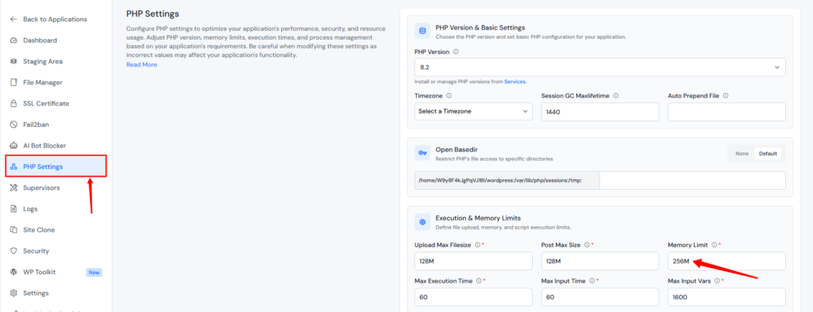
Task: Click the Auto Prepend File field
Action: point(726,111)
